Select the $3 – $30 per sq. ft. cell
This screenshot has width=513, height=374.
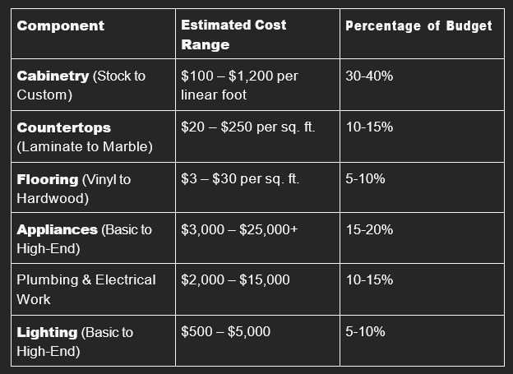(x=240, y=178)
